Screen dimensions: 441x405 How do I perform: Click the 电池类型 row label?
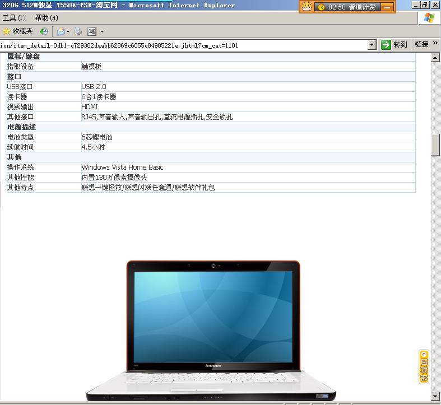[x=20, y=137]
